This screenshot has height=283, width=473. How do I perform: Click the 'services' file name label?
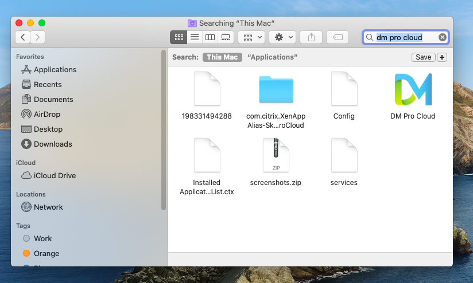[x=344, y=183]
